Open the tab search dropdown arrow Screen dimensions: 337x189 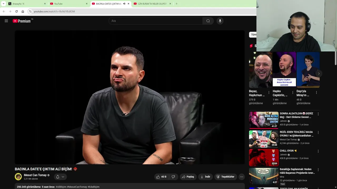click(3, 4)
